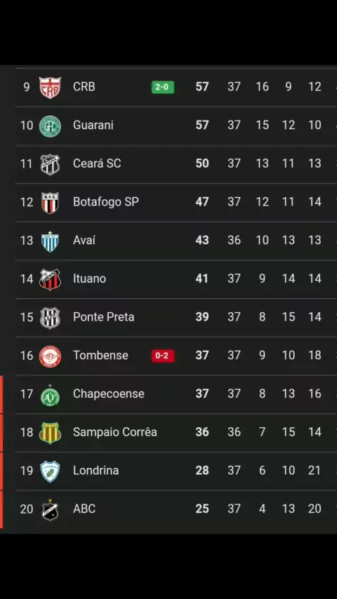Select the Londrina row name

point(95,470)
